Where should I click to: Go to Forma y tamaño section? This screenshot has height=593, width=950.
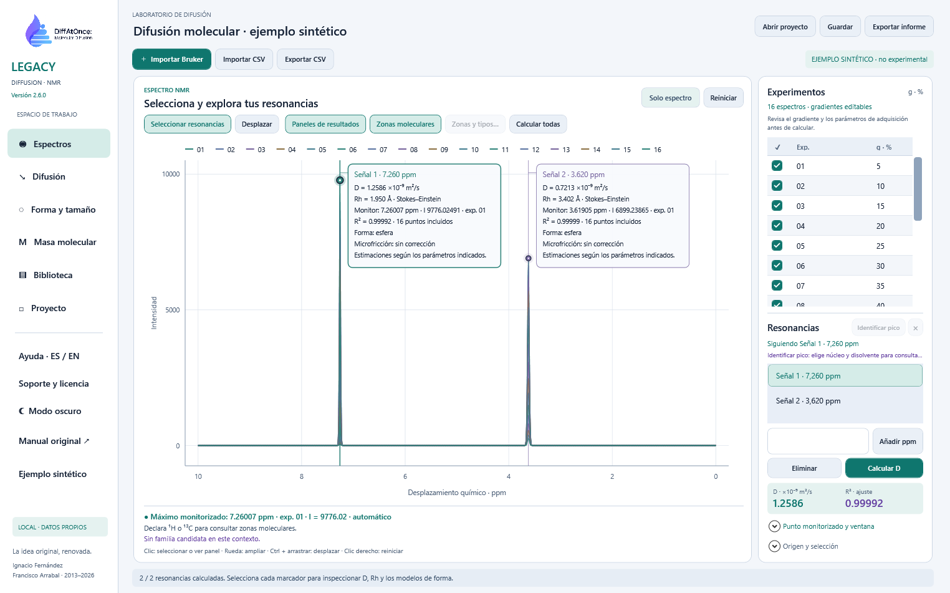point(59,210)
